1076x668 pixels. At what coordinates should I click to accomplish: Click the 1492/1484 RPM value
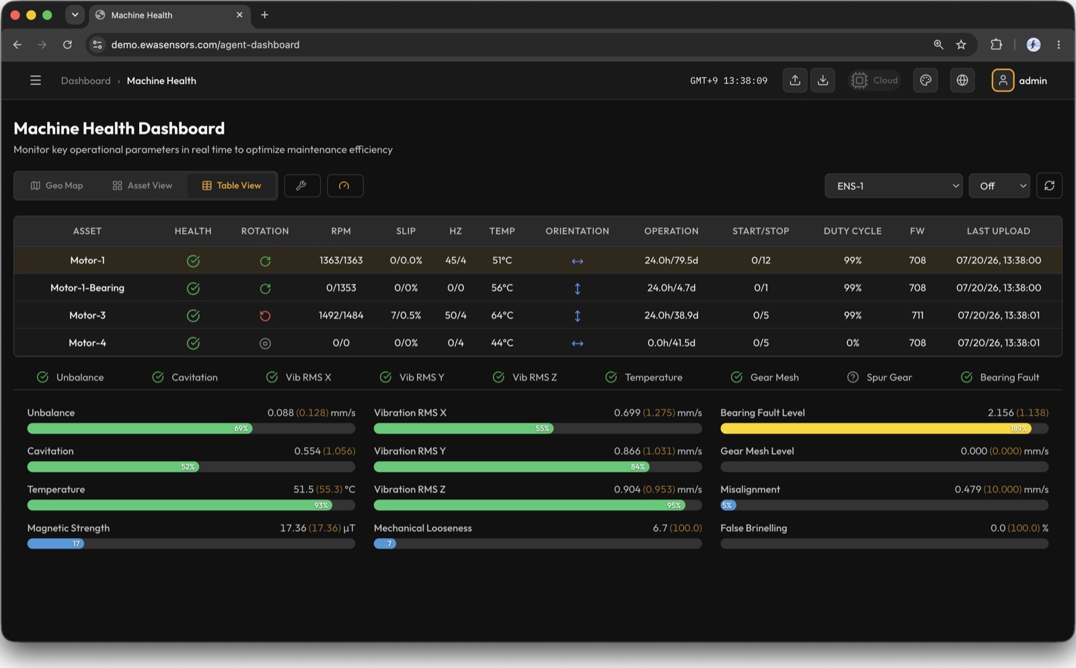341,316
